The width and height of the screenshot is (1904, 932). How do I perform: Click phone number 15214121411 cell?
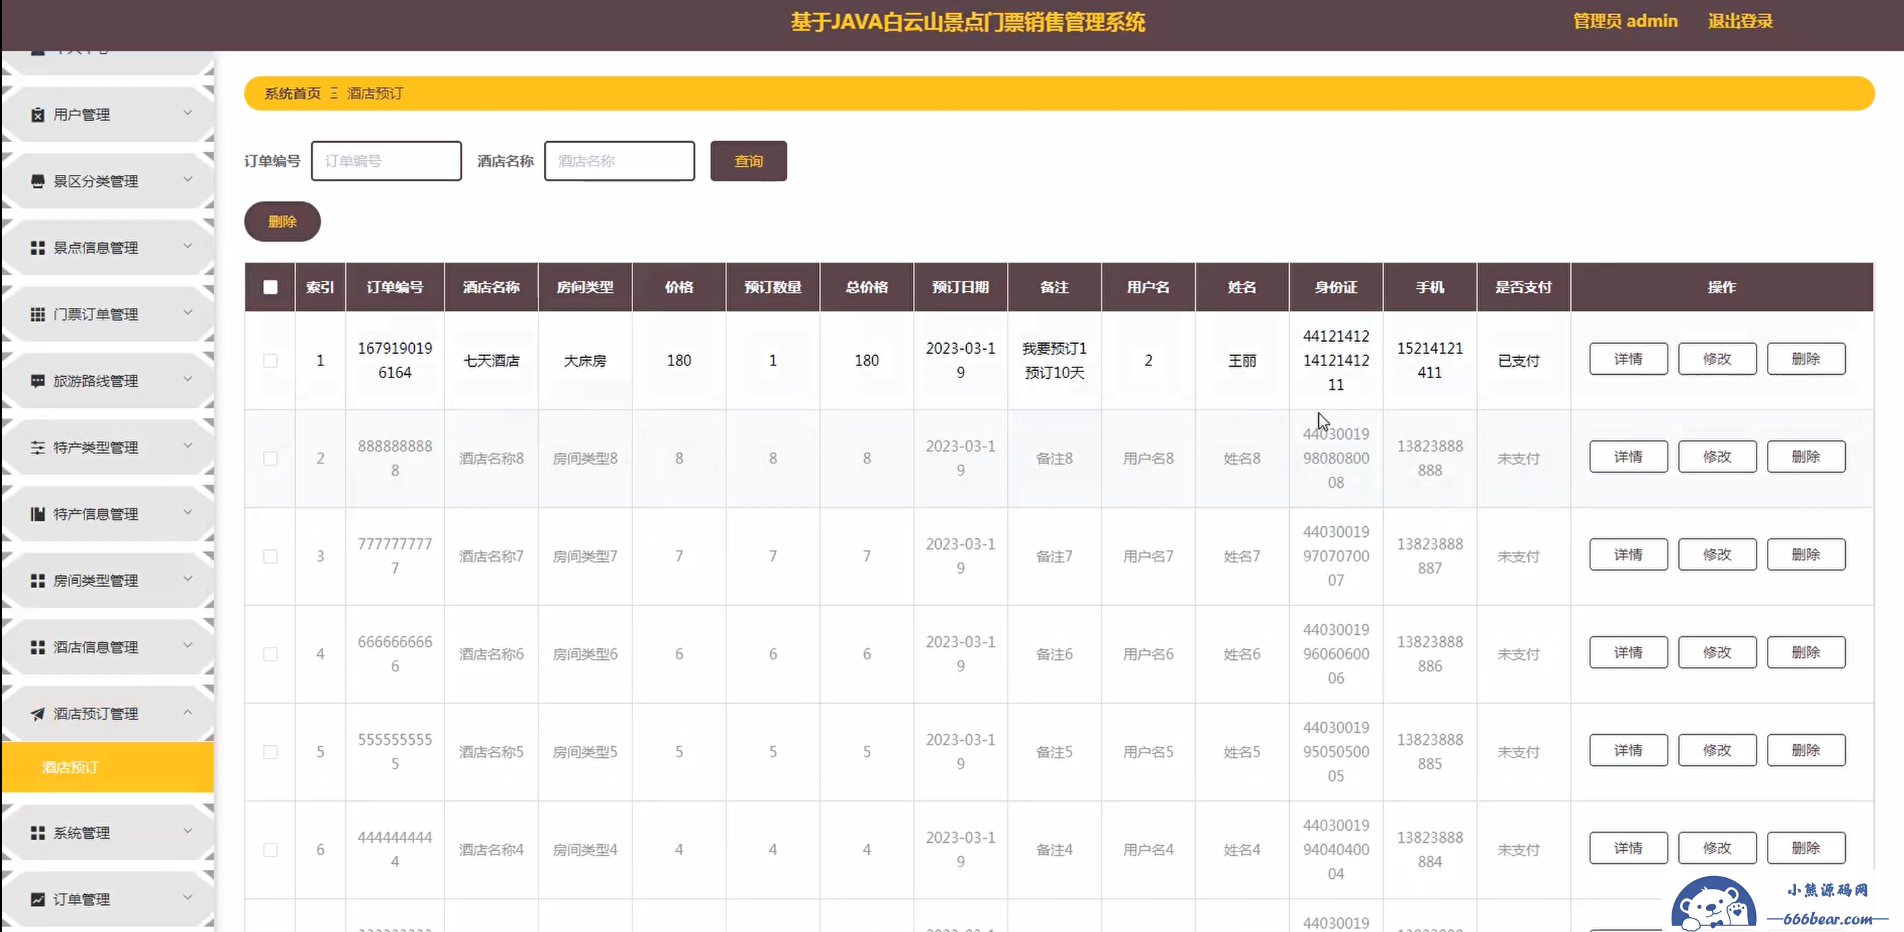pos(1430,361)
